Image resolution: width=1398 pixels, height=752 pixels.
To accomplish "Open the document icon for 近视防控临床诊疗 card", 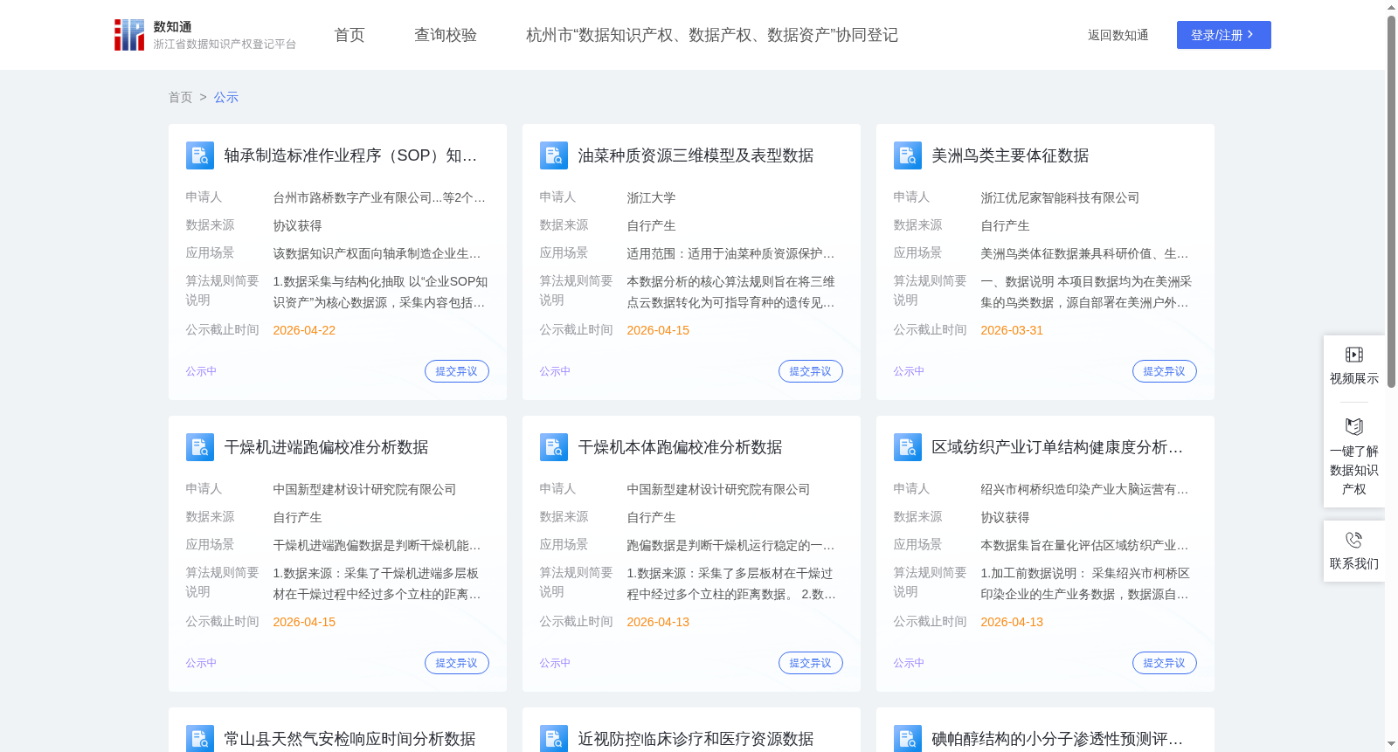I will click(554, 738).
